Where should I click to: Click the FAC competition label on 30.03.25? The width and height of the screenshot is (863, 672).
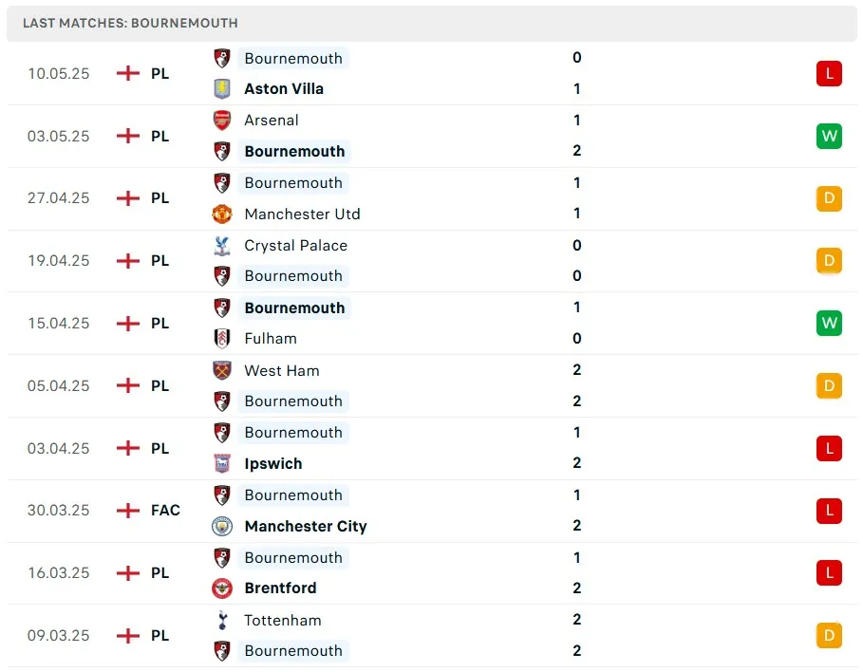point(165,511)
